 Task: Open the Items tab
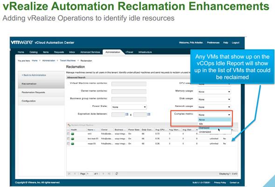point(46,52)
